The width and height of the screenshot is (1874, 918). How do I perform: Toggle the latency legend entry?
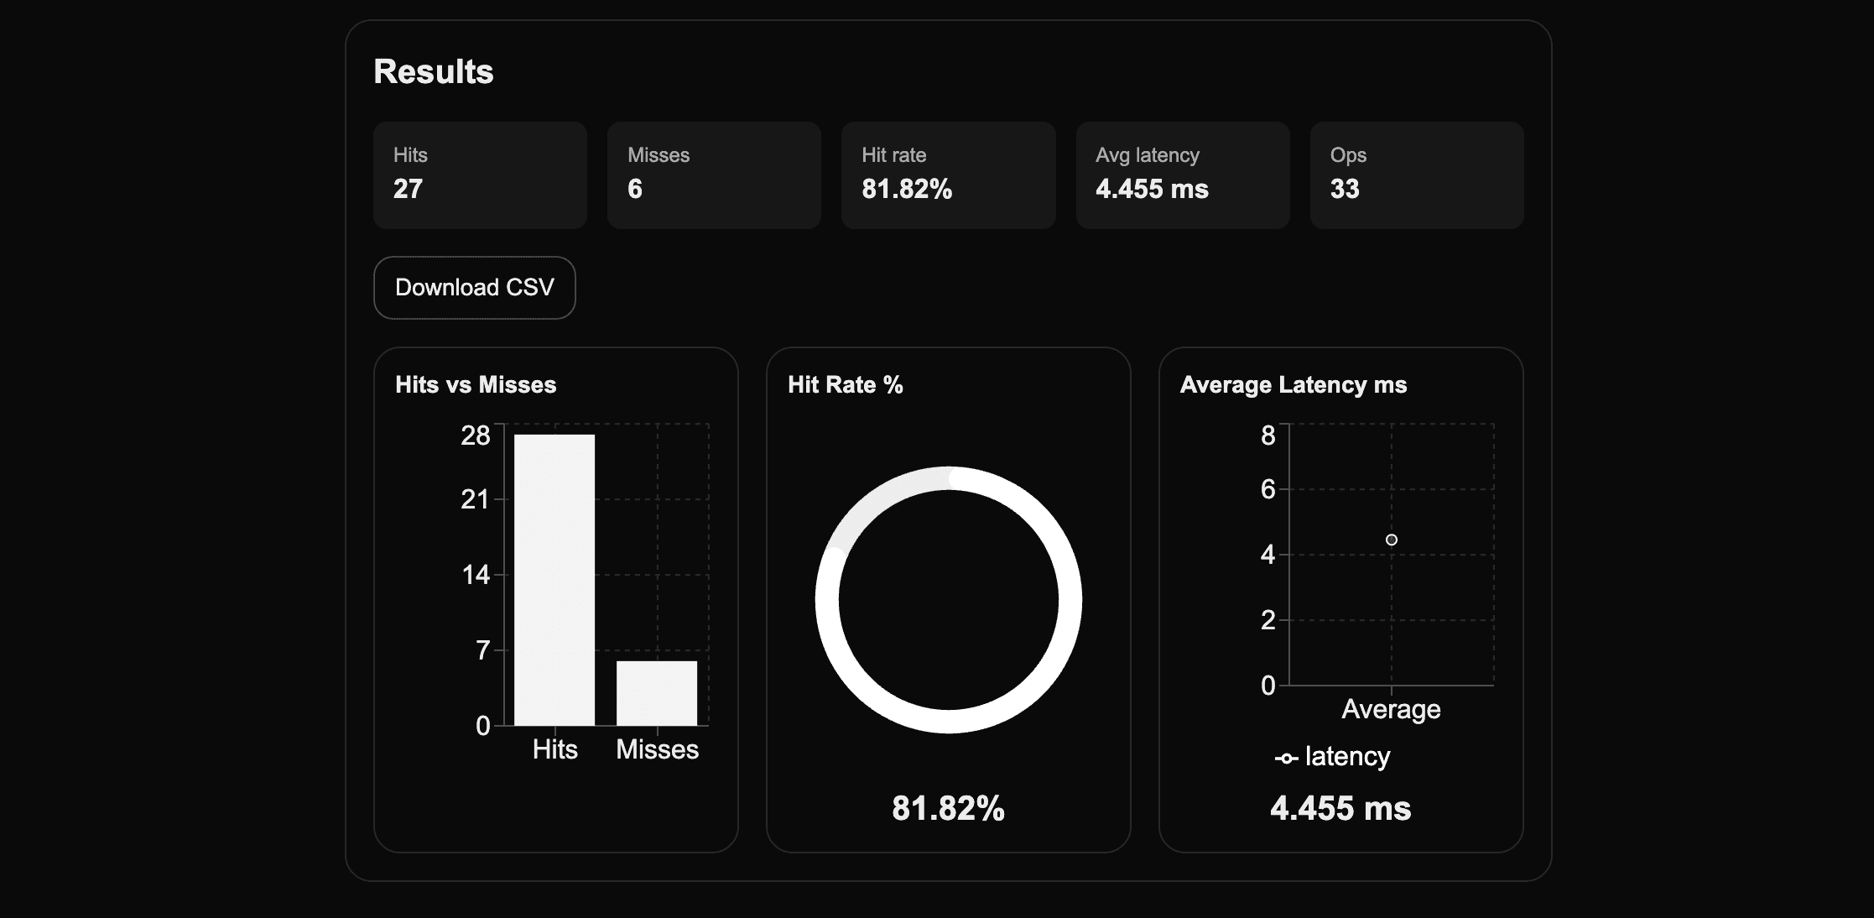pos(1346,757)
